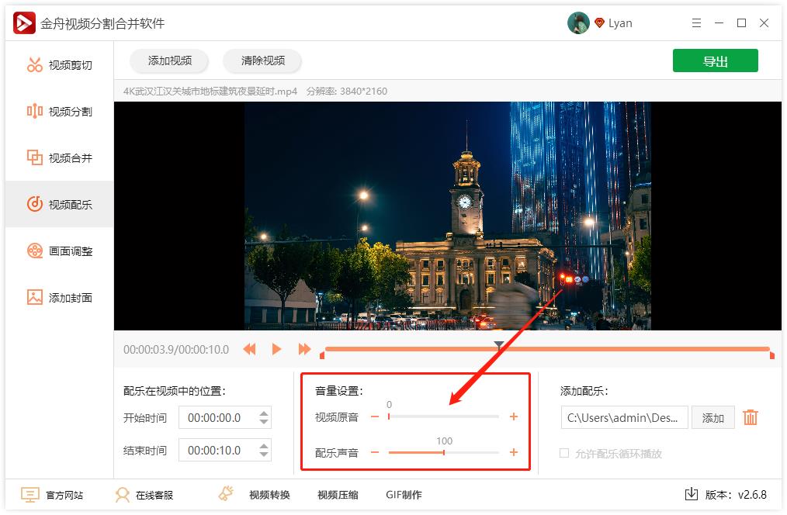Click the app logo icon
787x515 pixels.
coord(24,23)
